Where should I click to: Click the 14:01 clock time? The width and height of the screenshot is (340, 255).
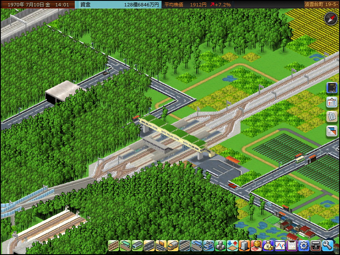[x=62, y=5]
